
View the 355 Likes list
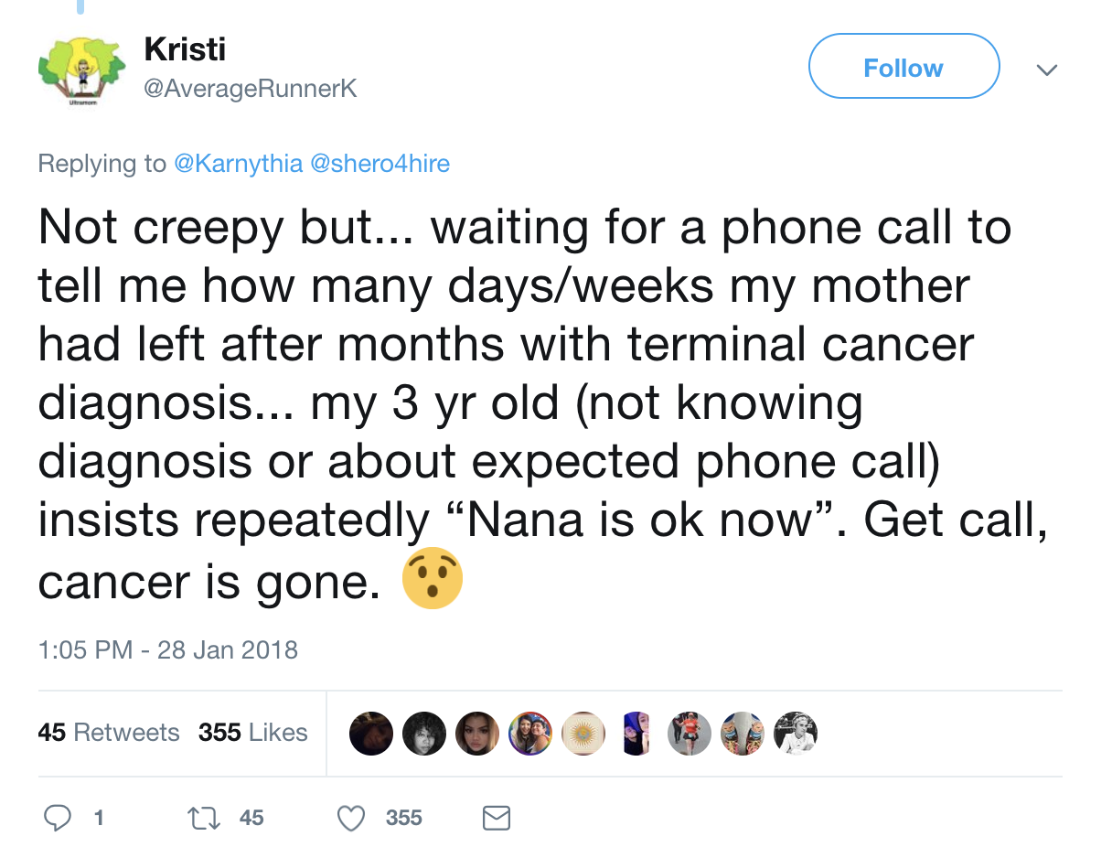tap(252, 733)
